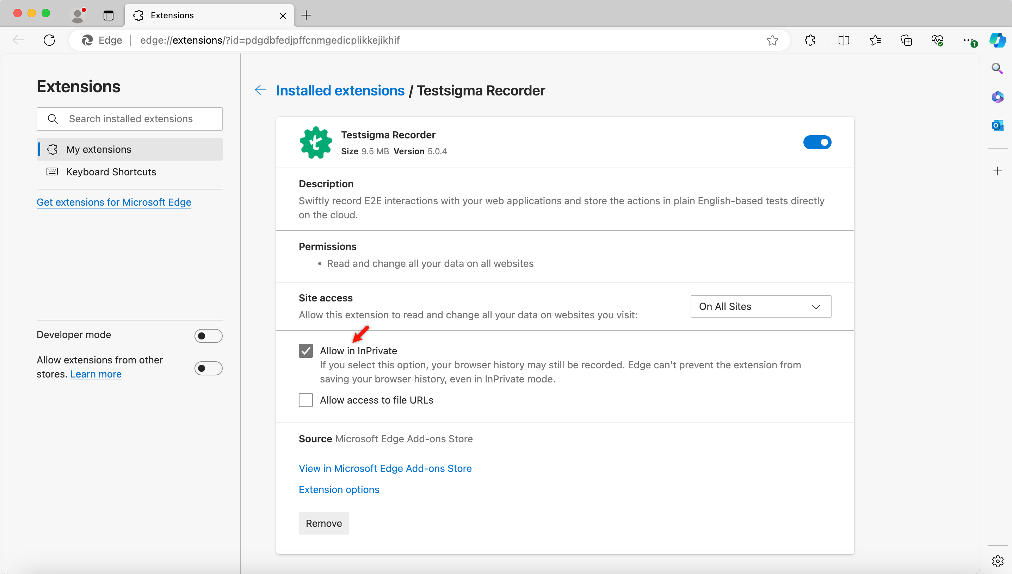The height and width of the screenshot is (574, 1012).
Task: Uncheck Allow in InPrivate checkbox
Action: 306,350
